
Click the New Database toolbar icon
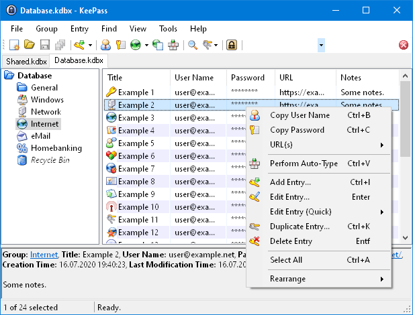point(14,45)
